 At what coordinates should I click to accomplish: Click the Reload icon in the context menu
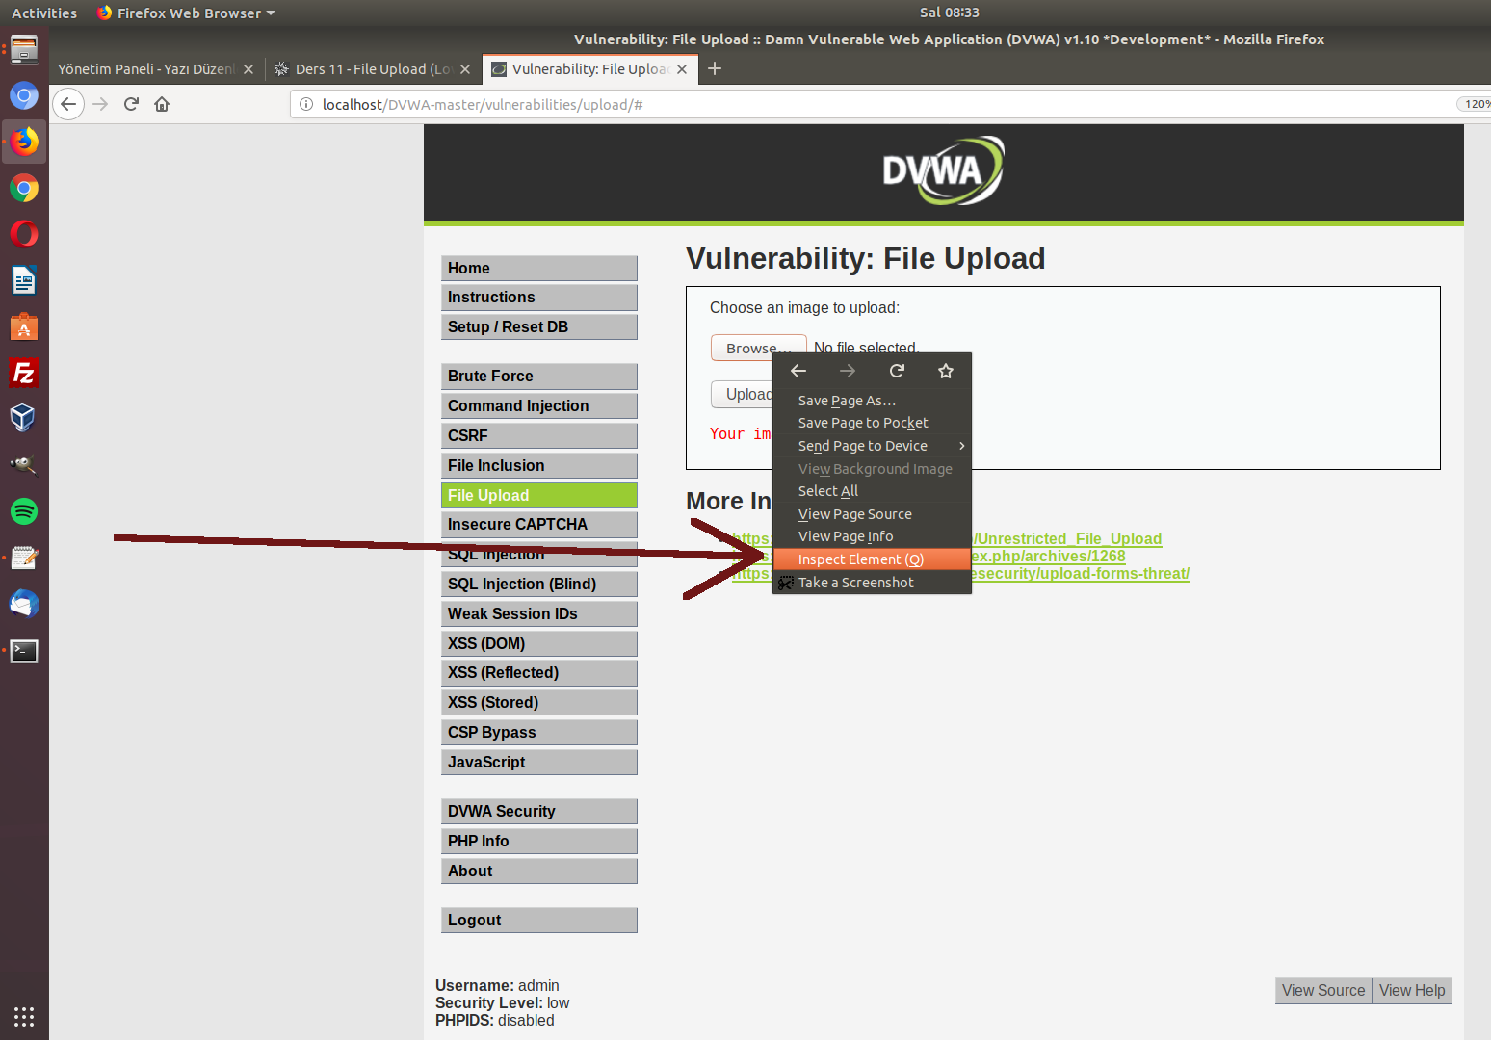(x=897, y=371)
